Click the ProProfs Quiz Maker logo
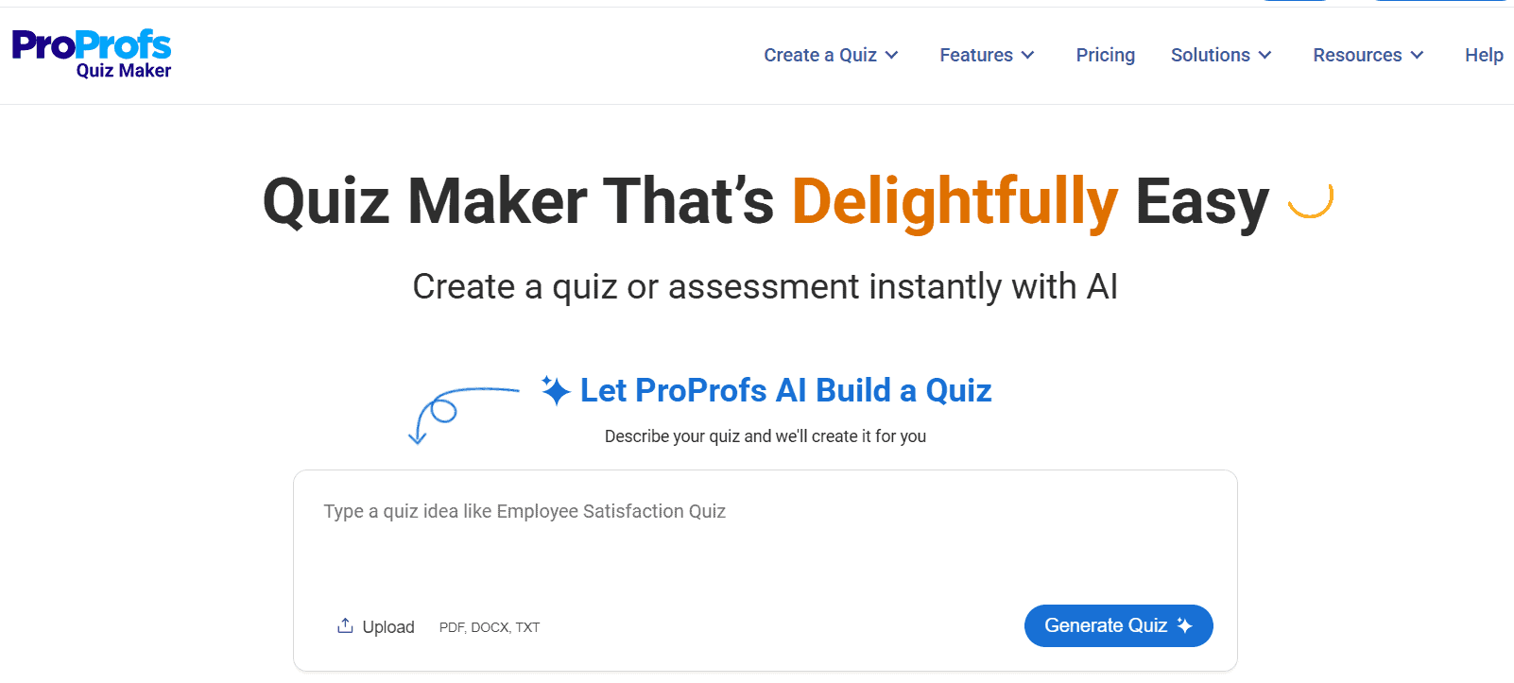 tap(92, 55)
